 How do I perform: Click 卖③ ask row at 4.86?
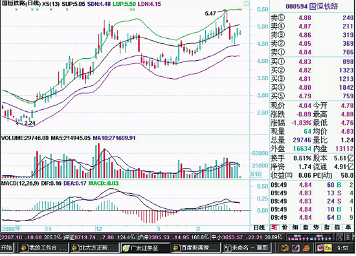pos(312,35)
